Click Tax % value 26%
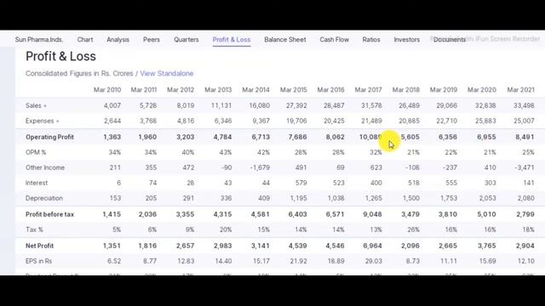Image resolution: width=545 pixels, height=306 pixels. point(413,229)
